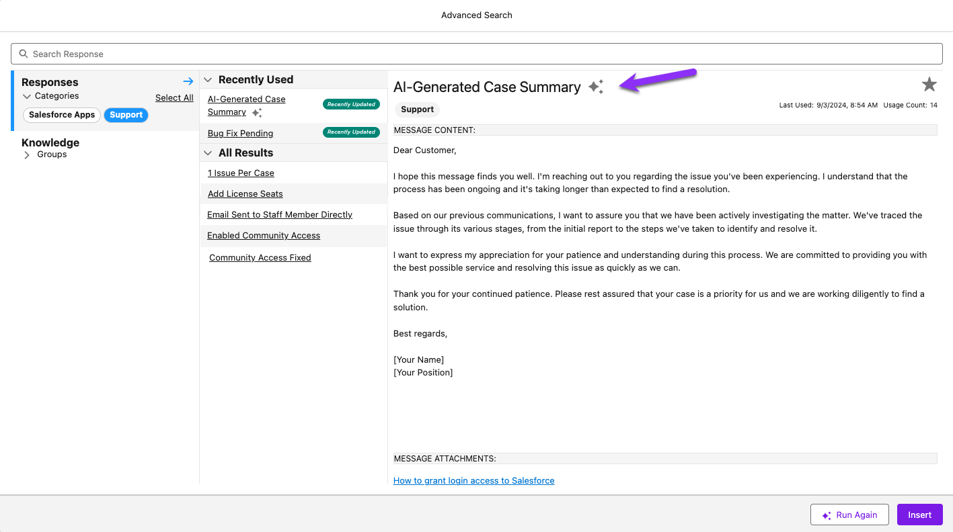The width and height of the screenshot is (953, 532).
Task: Click the blue arrow icon next to Responses
Action: (x=188, y=81)
